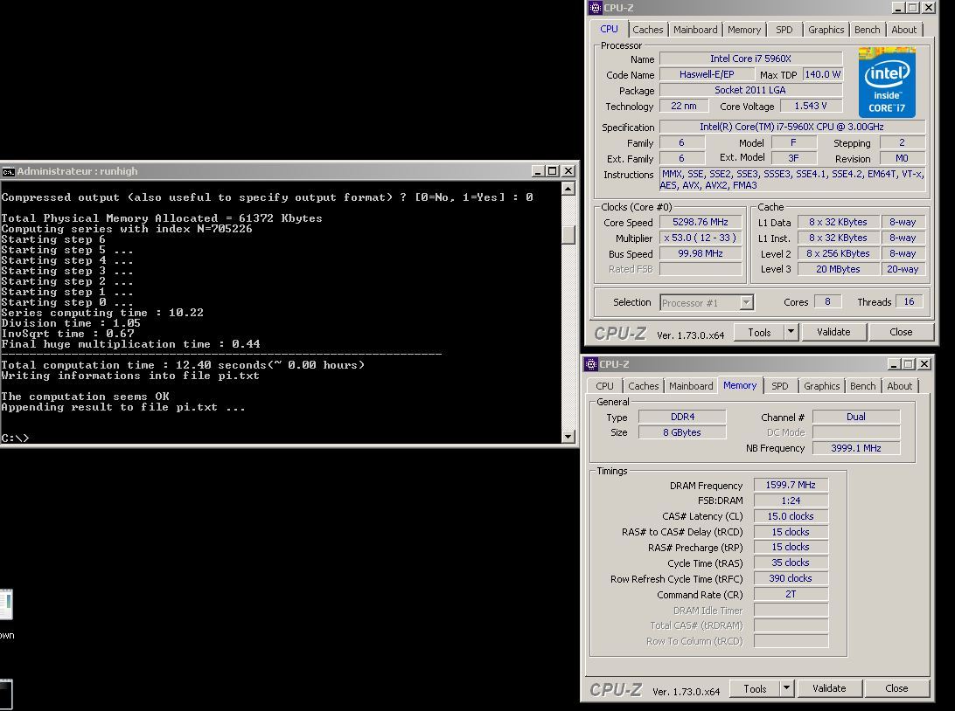Viewport: 955px width, 711px height.
Task: Switch to CPU tab in bottom CPU-Z window
Action: [x=604, y=385]
